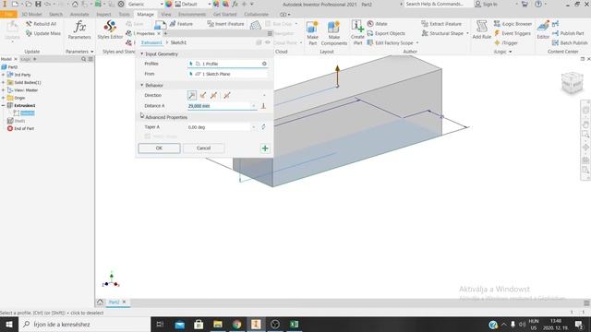Select default extrude direction
This screenshot has height=332, width=591.
coord(192,95)
